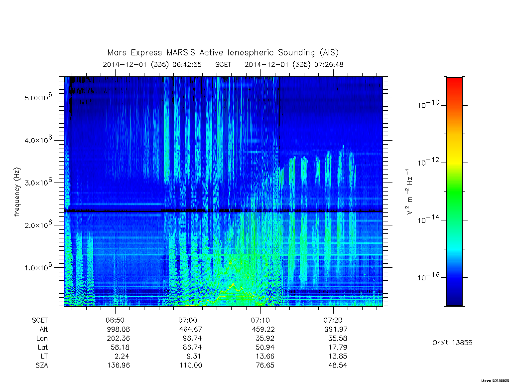Click the 10^-16 colorbar tick label
This screenshot has height=383, width=510.
click(428, 277)
